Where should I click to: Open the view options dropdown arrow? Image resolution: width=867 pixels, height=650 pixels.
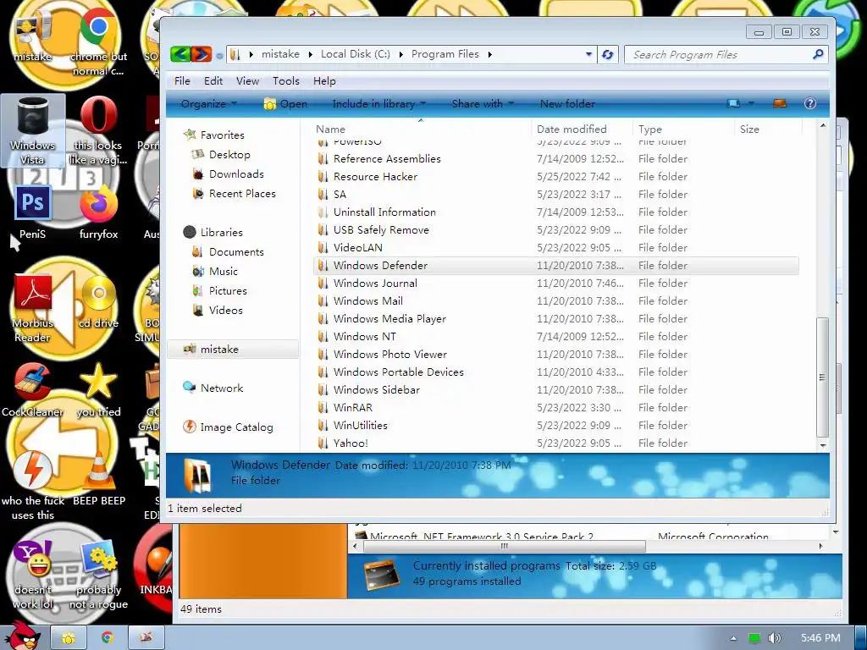pos(751,103)
